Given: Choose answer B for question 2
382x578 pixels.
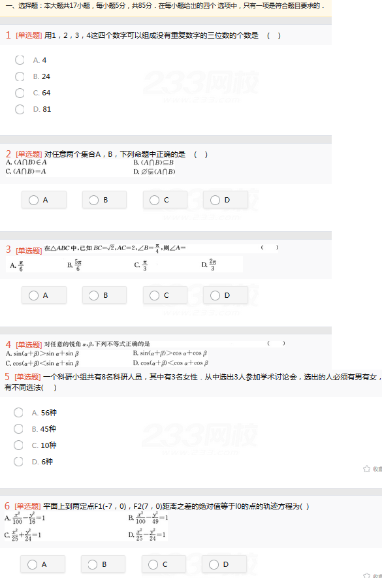Looking at the screenshot, I should (x=104, y=200).
